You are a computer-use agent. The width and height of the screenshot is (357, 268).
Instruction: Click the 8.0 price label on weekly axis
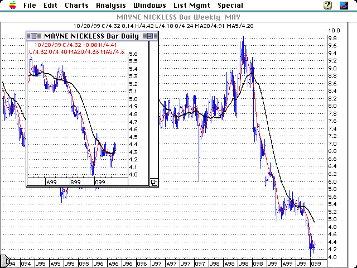tap(332, 106)
